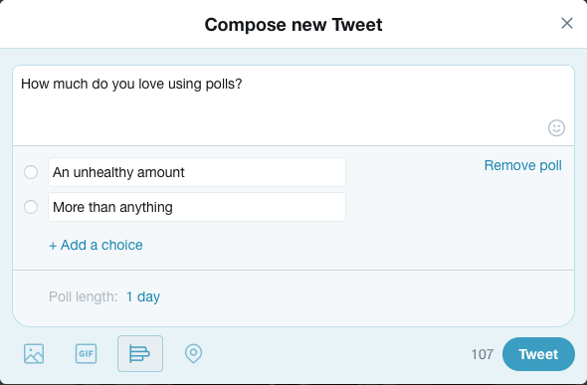The height and width of the screenshot is (385, 587).
Task: Select the radio button beside 'An unhealthy amount'
Action: click(31, 172)
